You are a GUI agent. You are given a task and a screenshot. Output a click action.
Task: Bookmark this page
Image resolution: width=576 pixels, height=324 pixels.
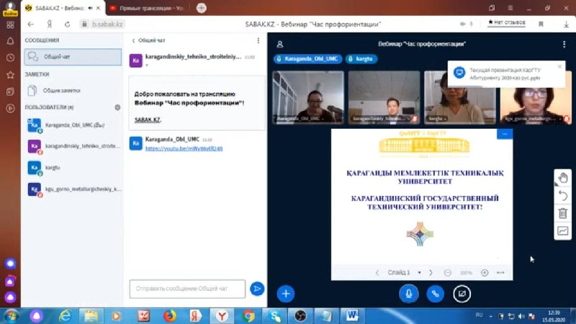coord(541,24)
